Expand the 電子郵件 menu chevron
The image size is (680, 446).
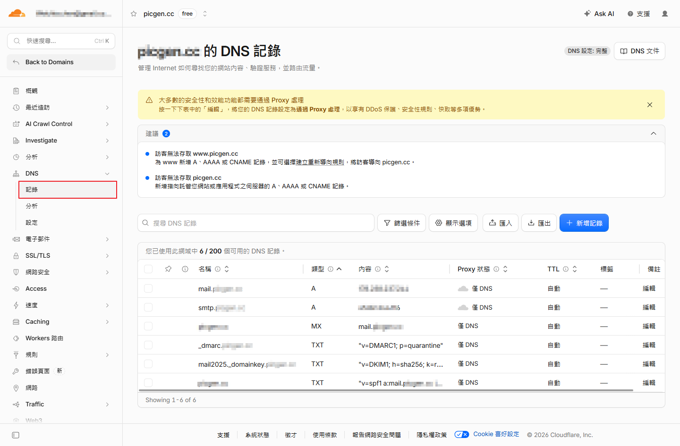click(107, 239)
